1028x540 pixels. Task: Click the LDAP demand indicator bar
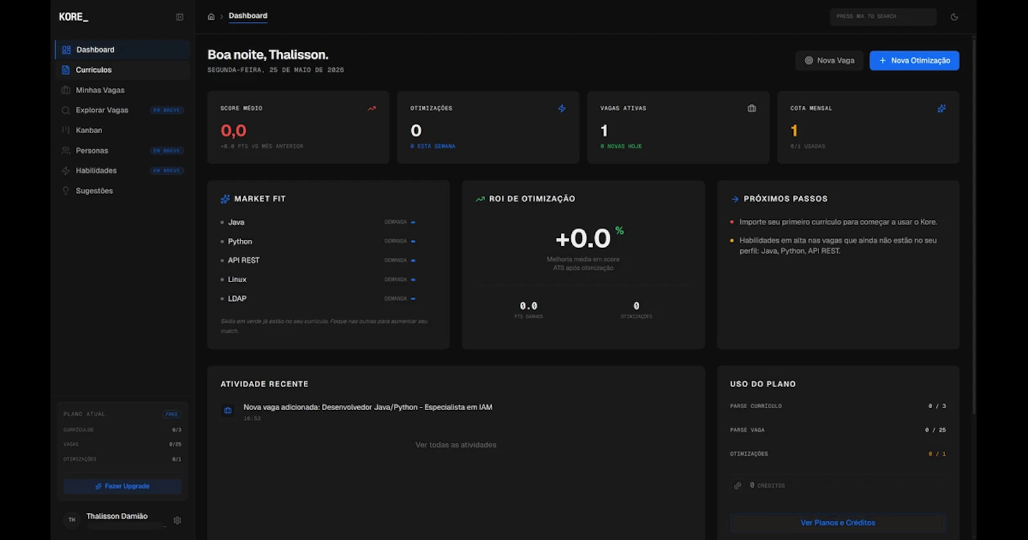click(413, 299)
